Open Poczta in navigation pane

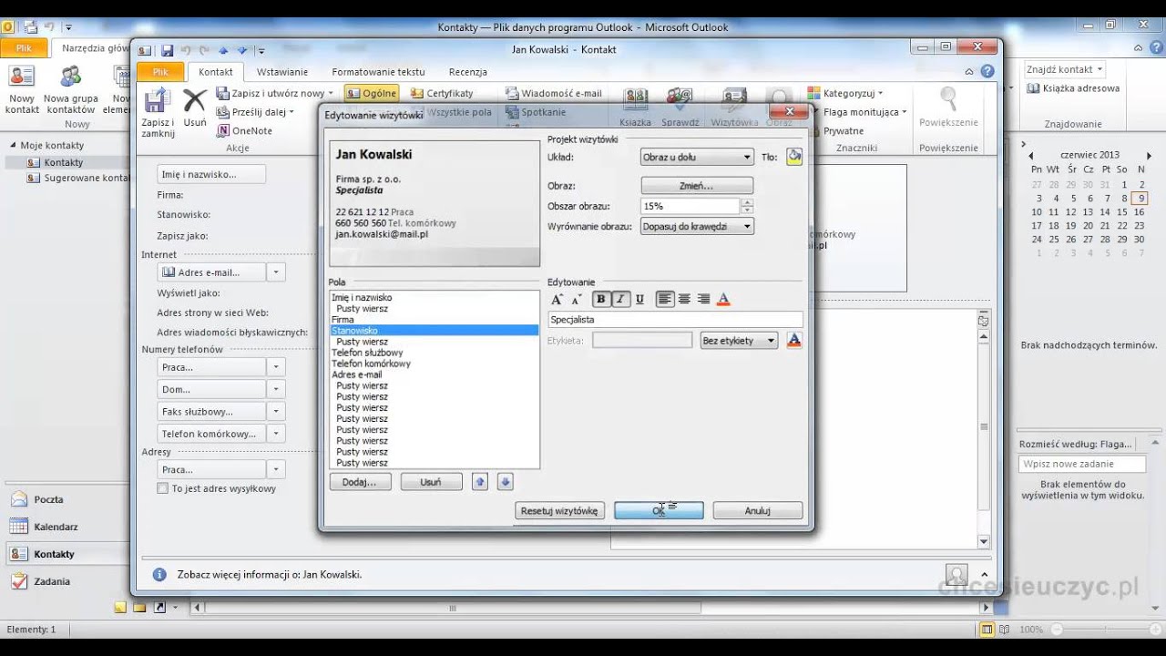pos(49,499)
